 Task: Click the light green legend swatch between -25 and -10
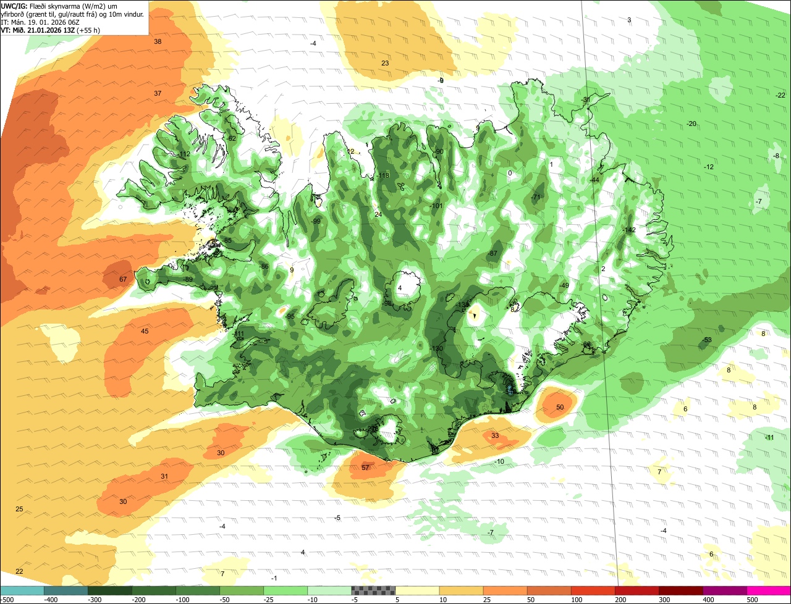tap(286, 590)
